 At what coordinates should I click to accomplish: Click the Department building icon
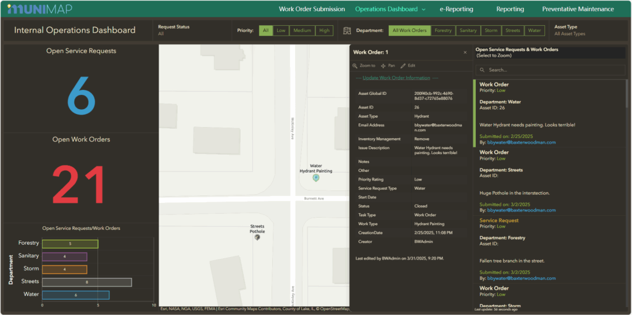pyautogui.click(x=347, y=31)
